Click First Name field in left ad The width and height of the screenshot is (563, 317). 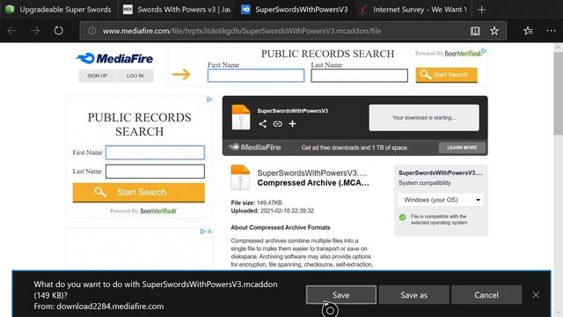click(155, 152)
